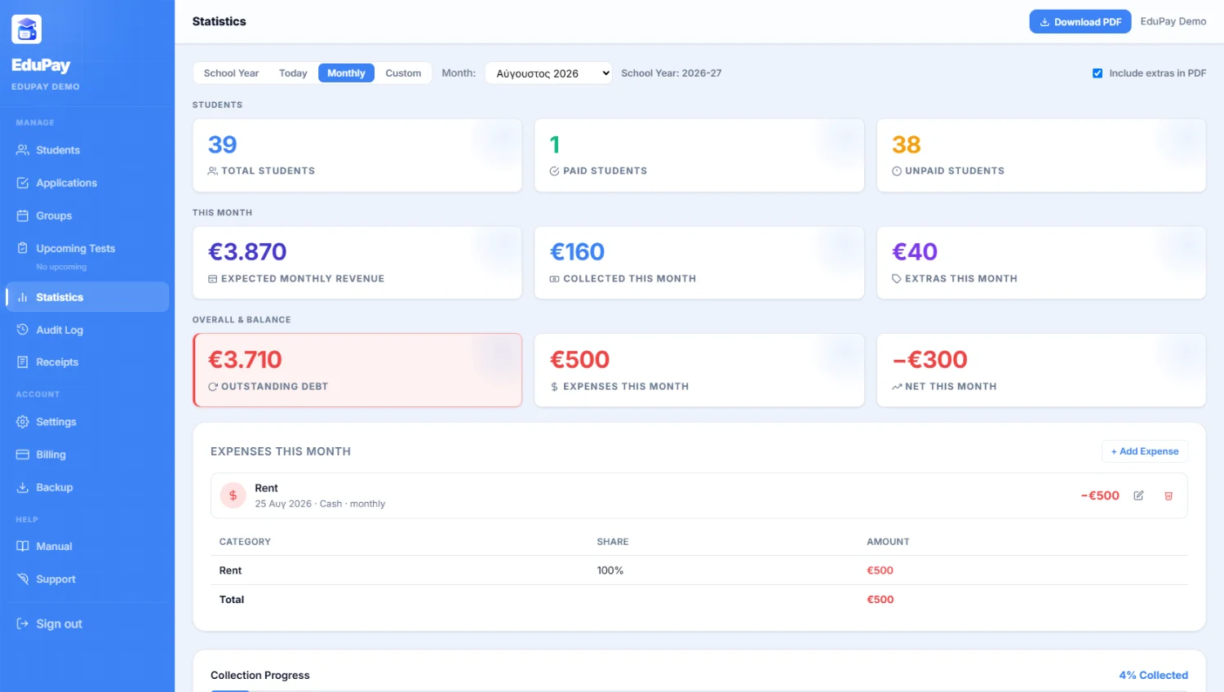This screenshot has height=692, width=1224.
Task: Click the Sign out arrow icon
Action: click(x=23, y=623)
